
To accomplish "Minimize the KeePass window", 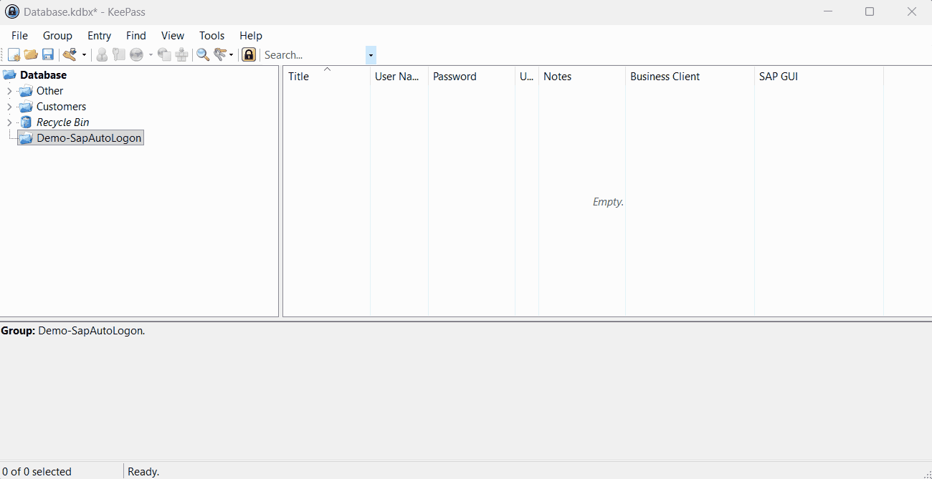I will (x=828, y=11).
